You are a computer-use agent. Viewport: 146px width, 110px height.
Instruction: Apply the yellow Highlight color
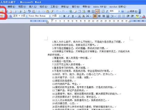point(137,16)
